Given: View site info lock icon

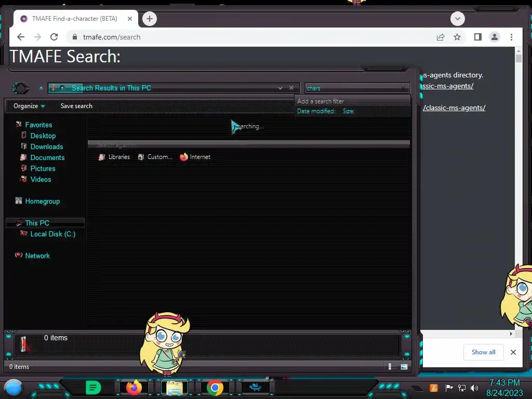Looking at the screenshot, I should [75, 37].
